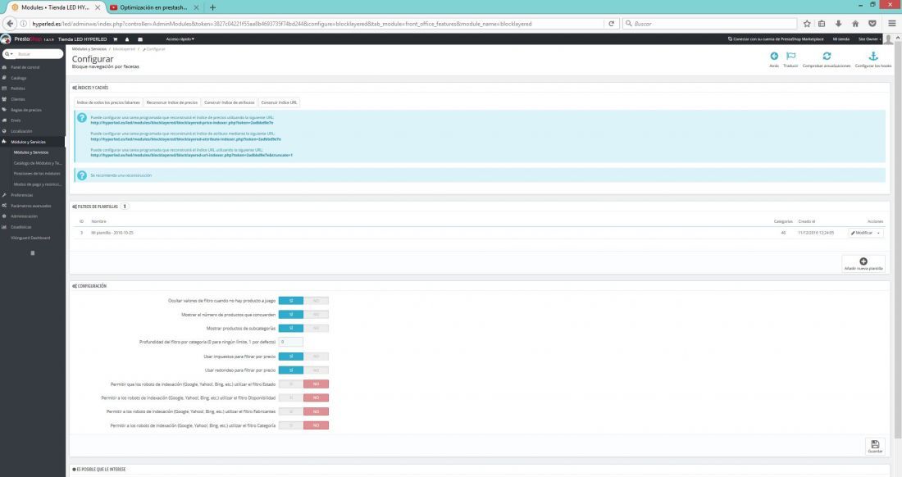Click Modificar for Mi plantilla row

click(862, 233)
